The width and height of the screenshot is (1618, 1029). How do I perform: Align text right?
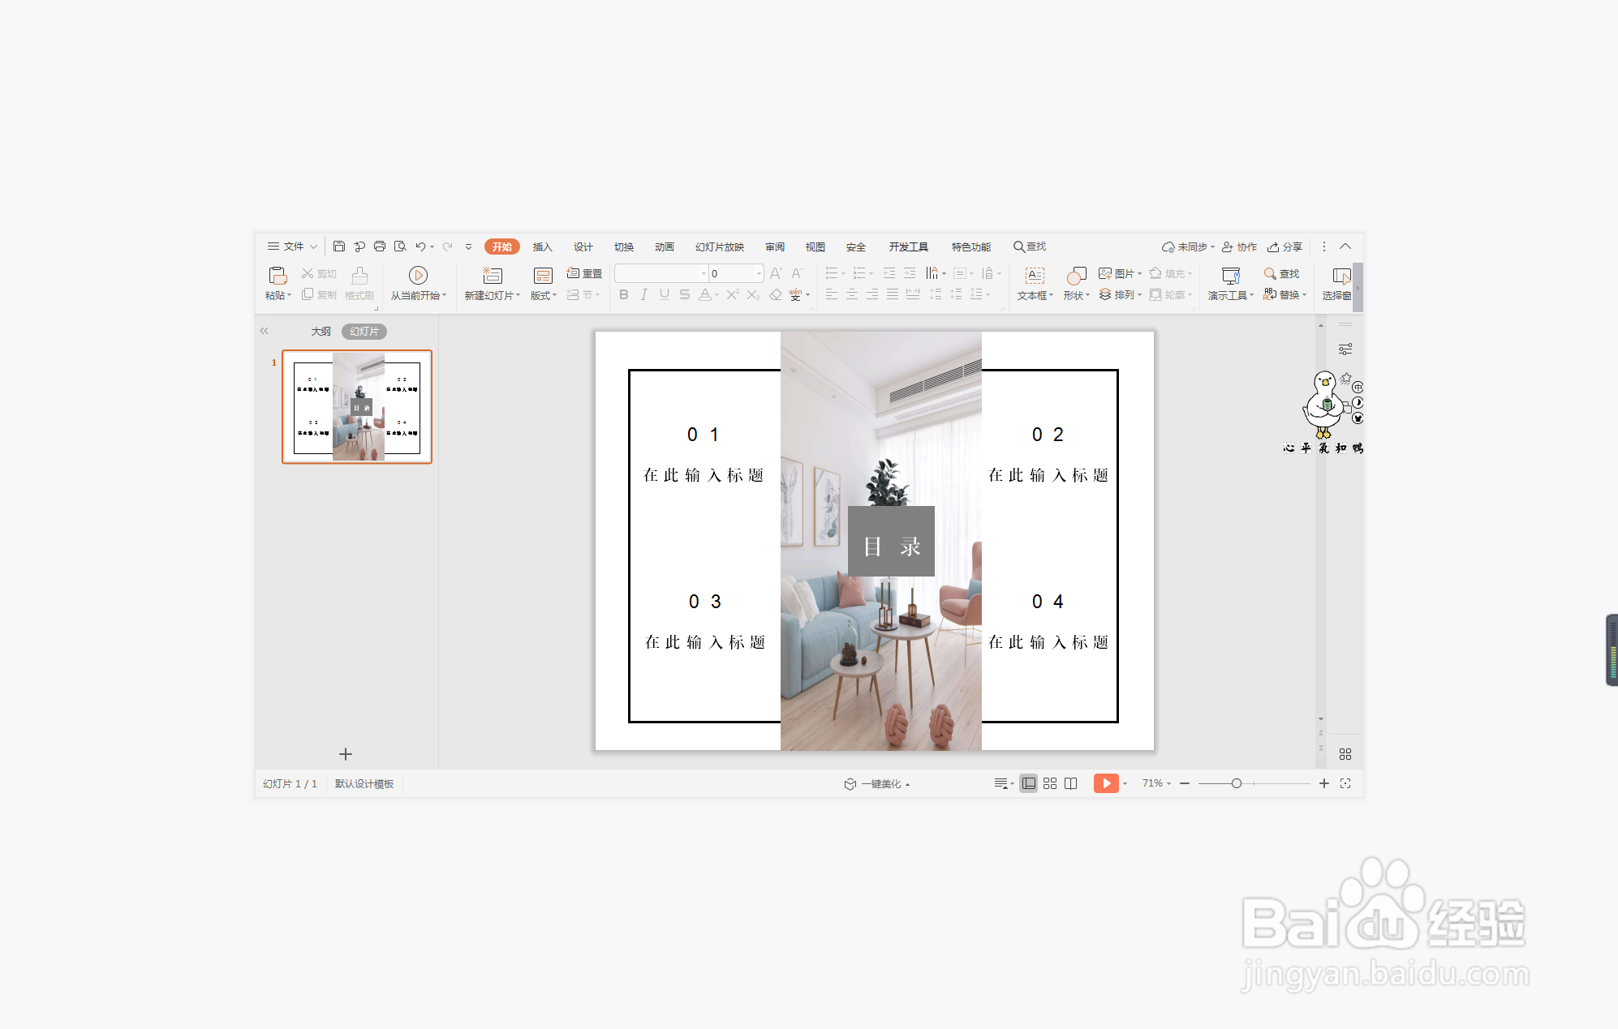click(872, 294)
